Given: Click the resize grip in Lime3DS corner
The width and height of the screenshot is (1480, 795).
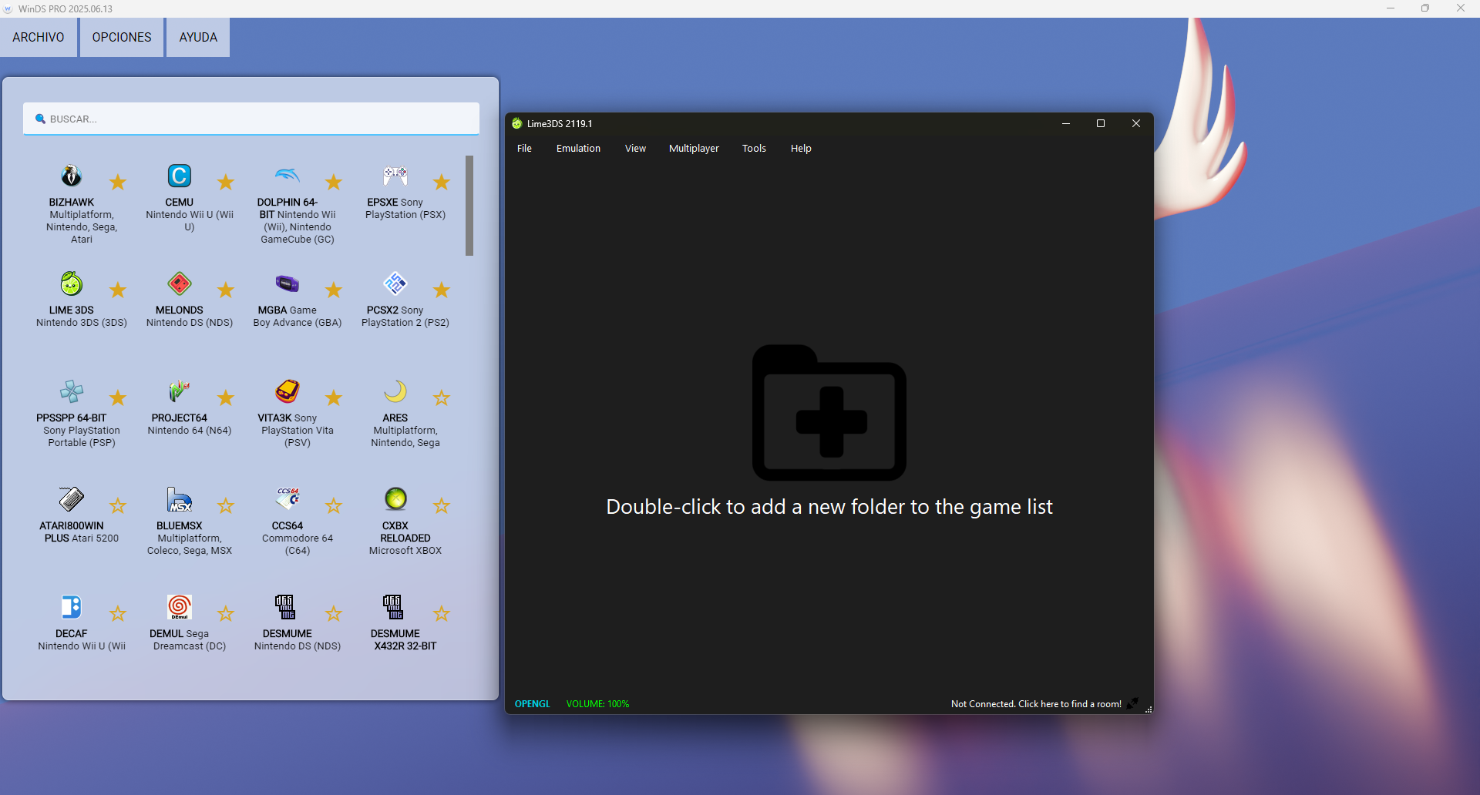Looking at the screenshot, I should click(x=1149, y=709).
